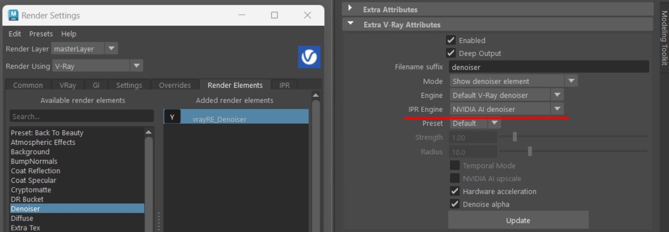Select Cryptomatte in available render elements
669x232 pixels.
pyautogui.click(x=31, y=190)
